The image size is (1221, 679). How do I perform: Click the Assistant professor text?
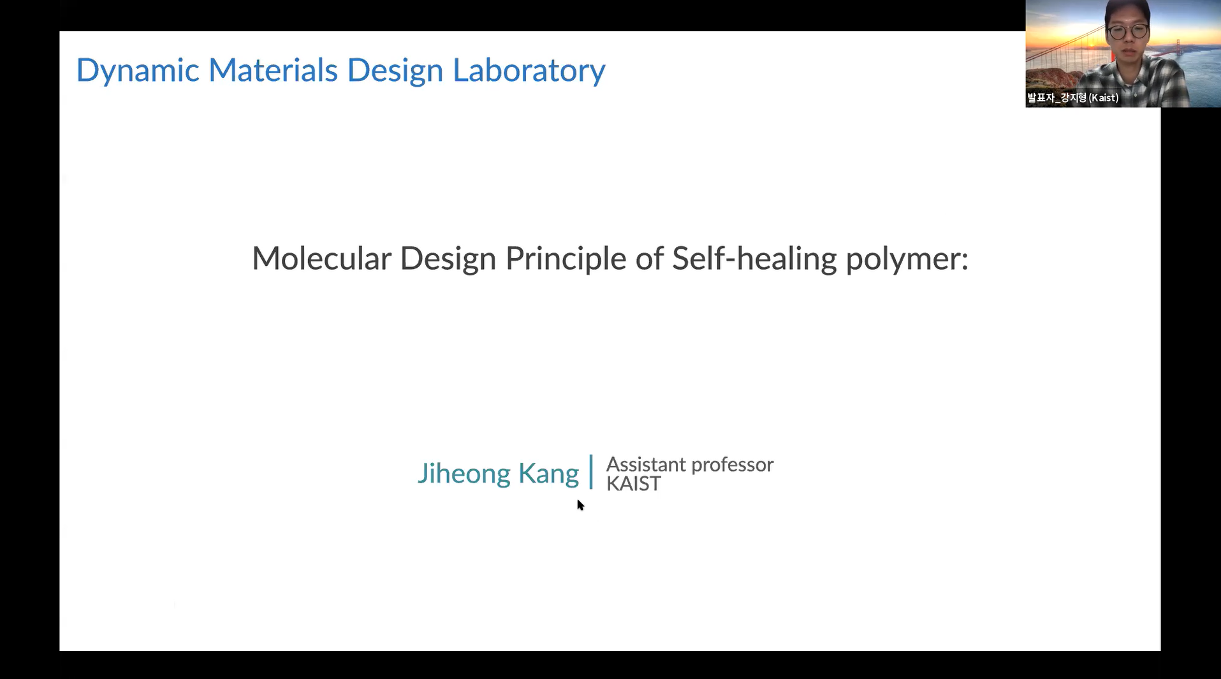[690, 465]
